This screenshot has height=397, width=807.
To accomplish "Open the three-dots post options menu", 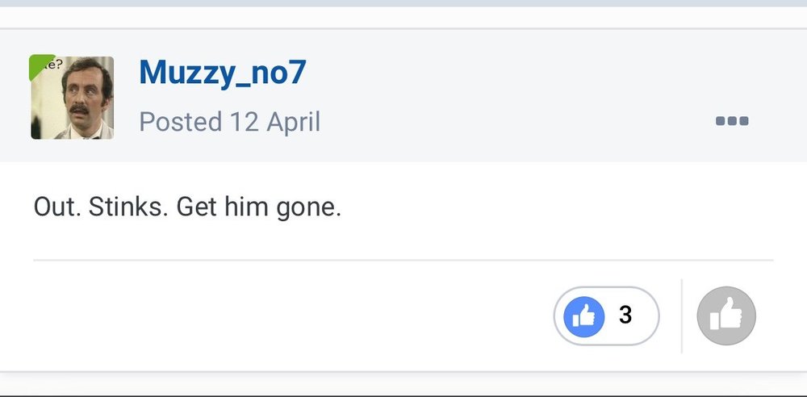I will [732, 121].
